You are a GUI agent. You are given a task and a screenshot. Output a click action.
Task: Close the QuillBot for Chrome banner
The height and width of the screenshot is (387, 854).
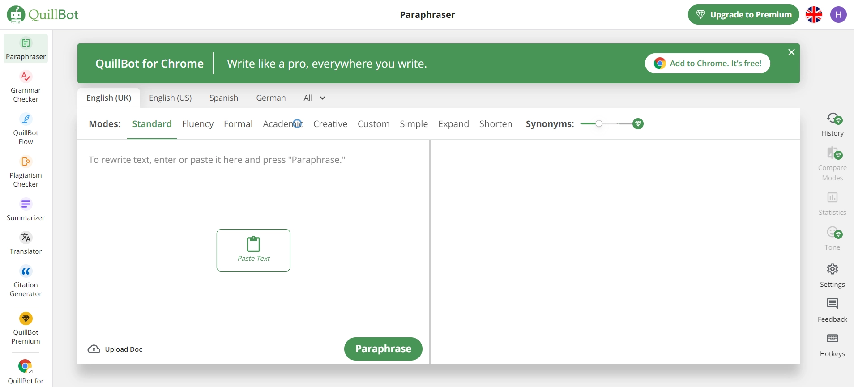pos(791,52)
